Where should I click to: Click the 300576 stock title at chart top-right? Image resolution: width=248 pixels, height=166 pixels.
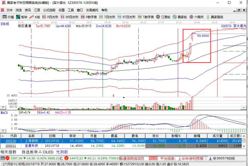[233, 26]
